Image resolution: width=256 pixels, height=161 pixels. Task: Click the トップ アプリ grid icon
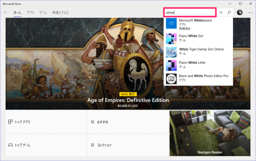[x=11, y=122]
